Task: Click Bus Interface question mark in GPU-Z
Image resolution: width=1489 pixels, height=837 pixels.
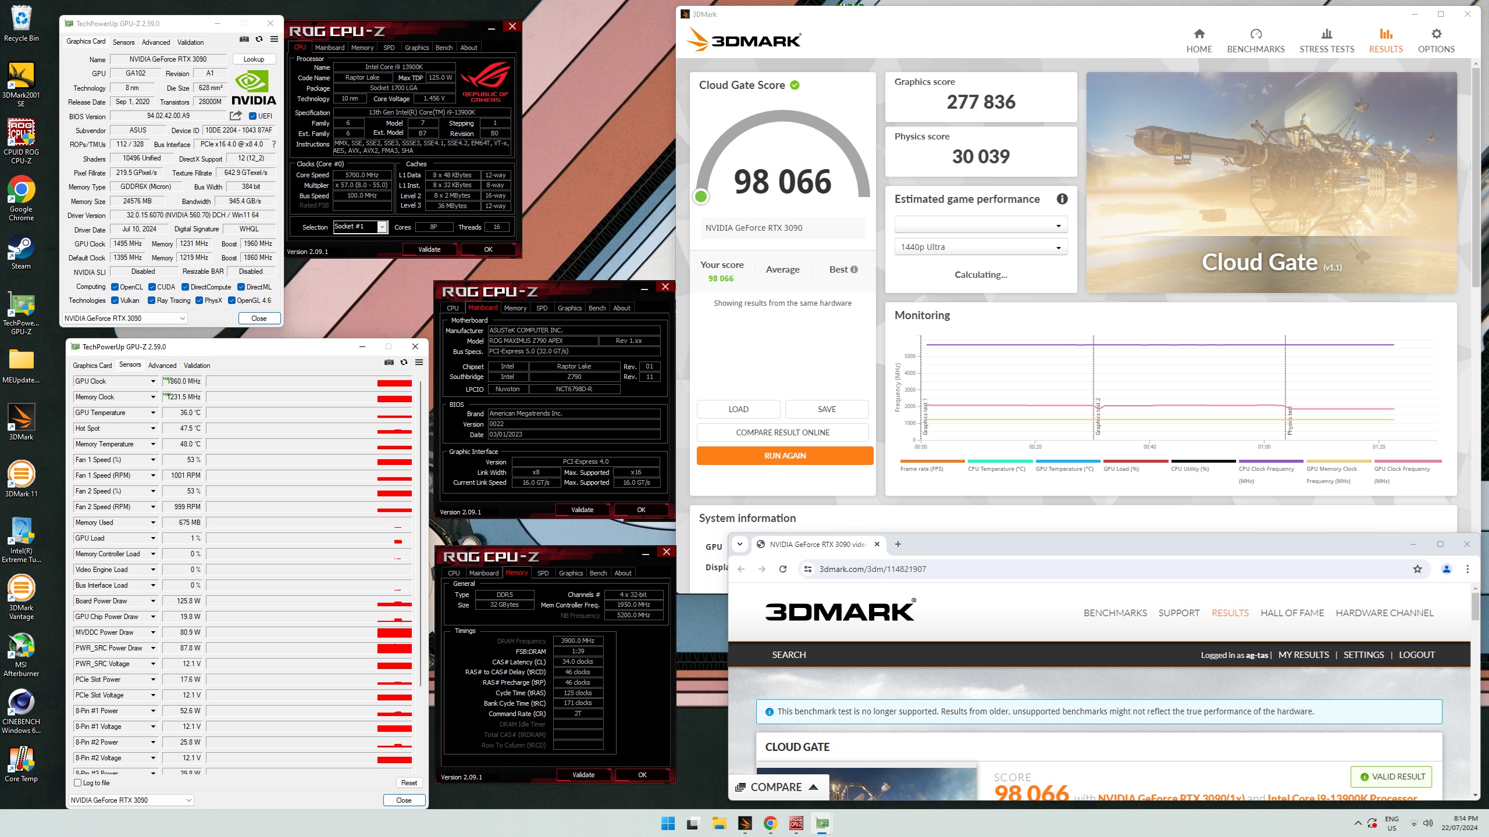Action: point(274,144)
